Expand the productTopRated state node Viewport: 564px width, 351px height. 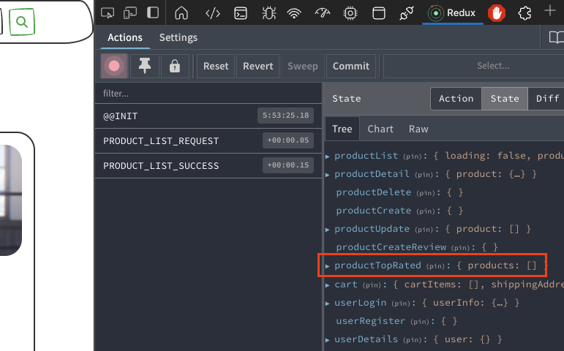point(328,266)
